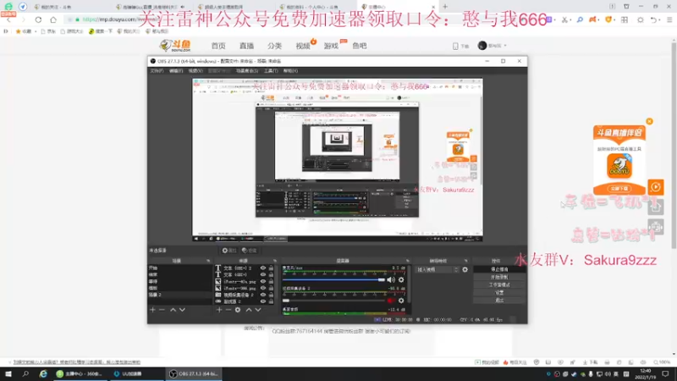677x381 pixels.
Task: Add a new scene with the scenes plus icon
Action: [152, 310]
